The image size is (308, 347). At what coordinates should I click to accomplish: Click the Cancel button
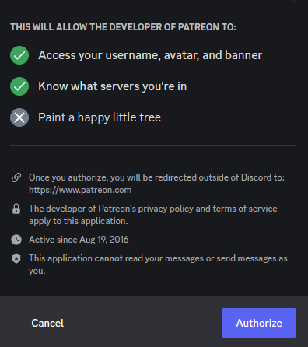(47, 323)
